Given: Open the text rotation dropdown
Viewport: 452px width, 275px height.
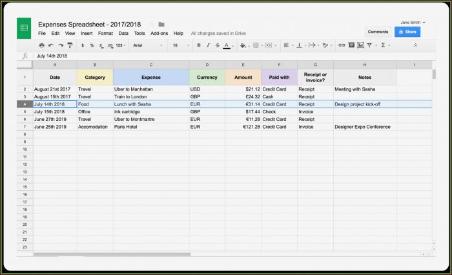Looking at the screenshot, I should click(327, 45).
